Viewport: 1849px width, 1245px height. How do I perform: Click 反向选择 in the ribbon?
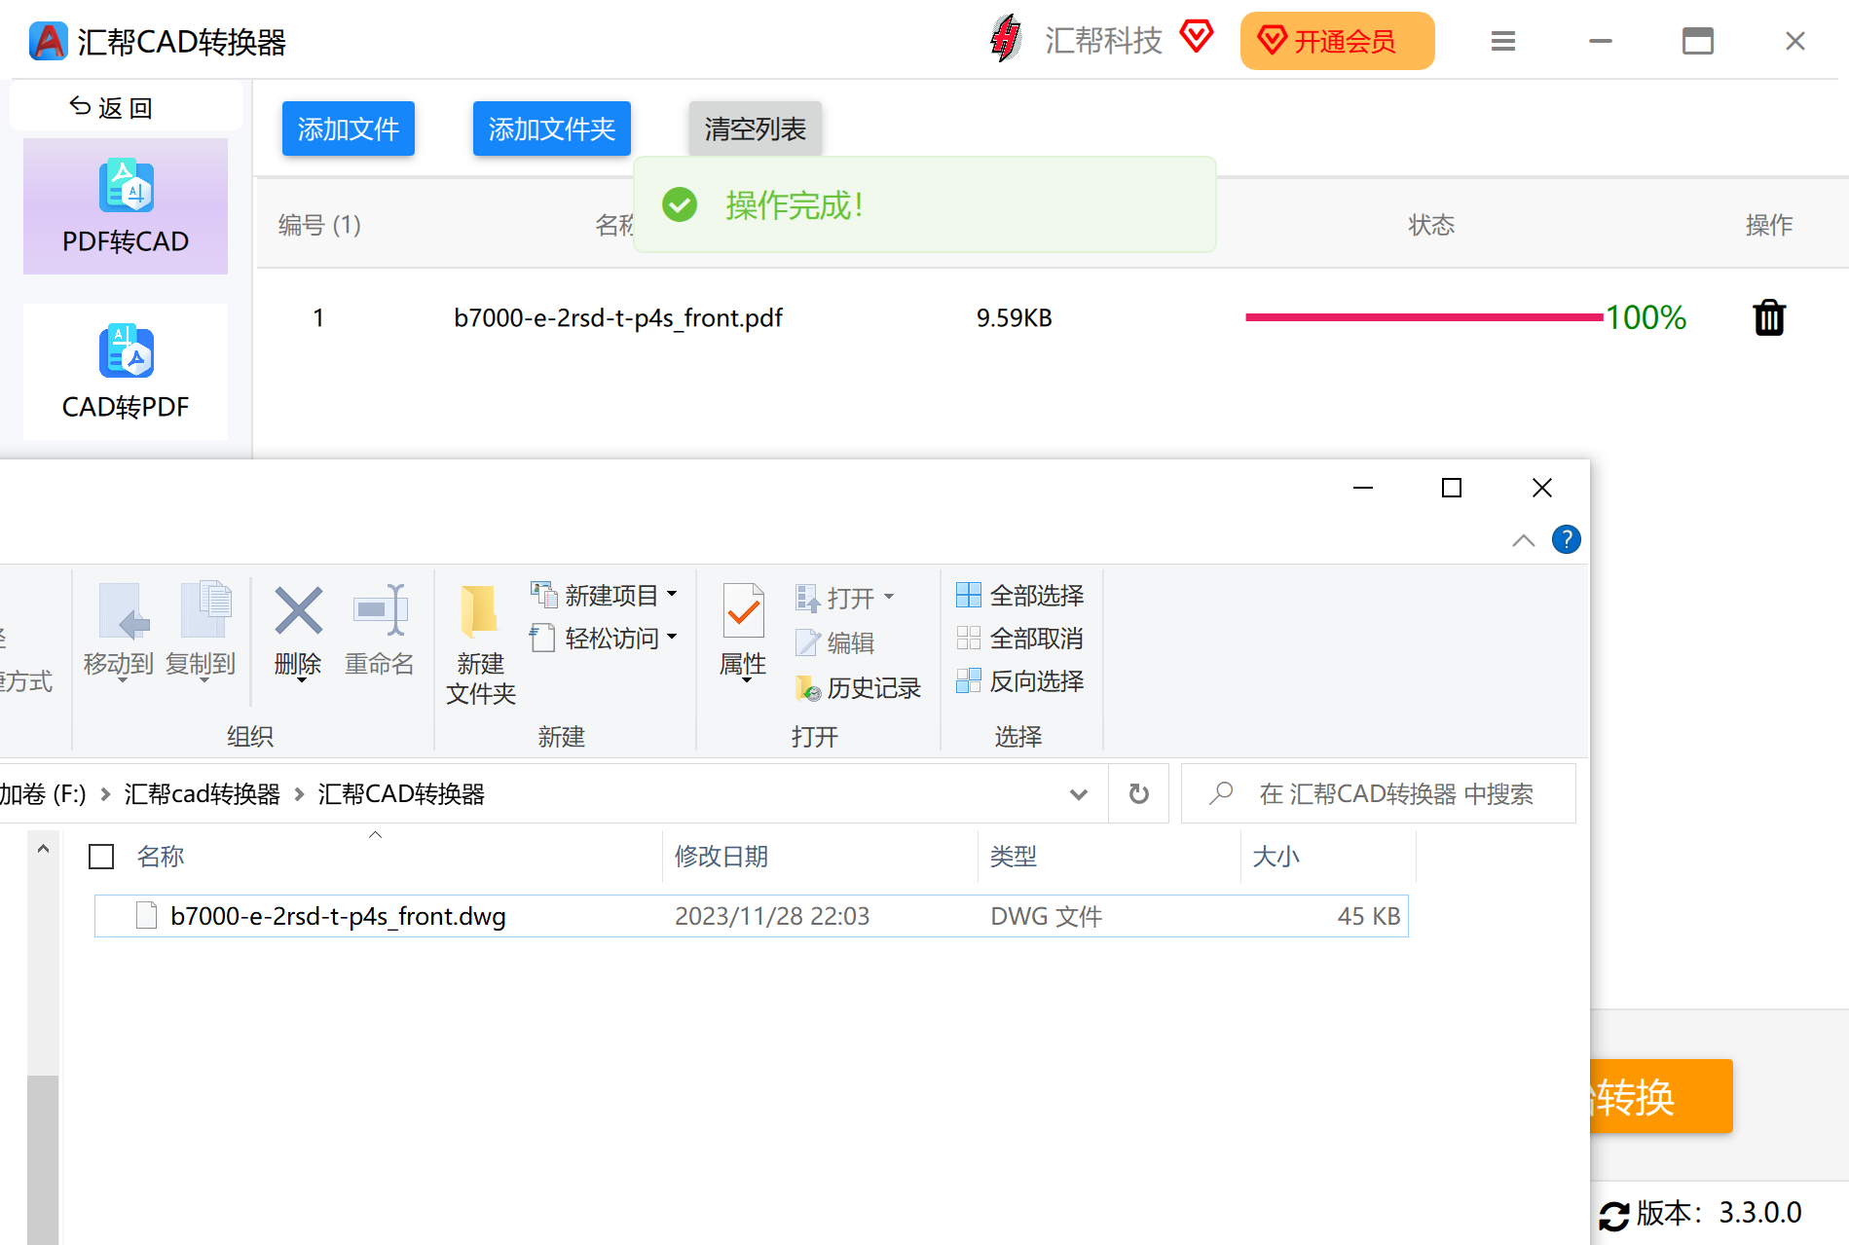point(1019,680)
